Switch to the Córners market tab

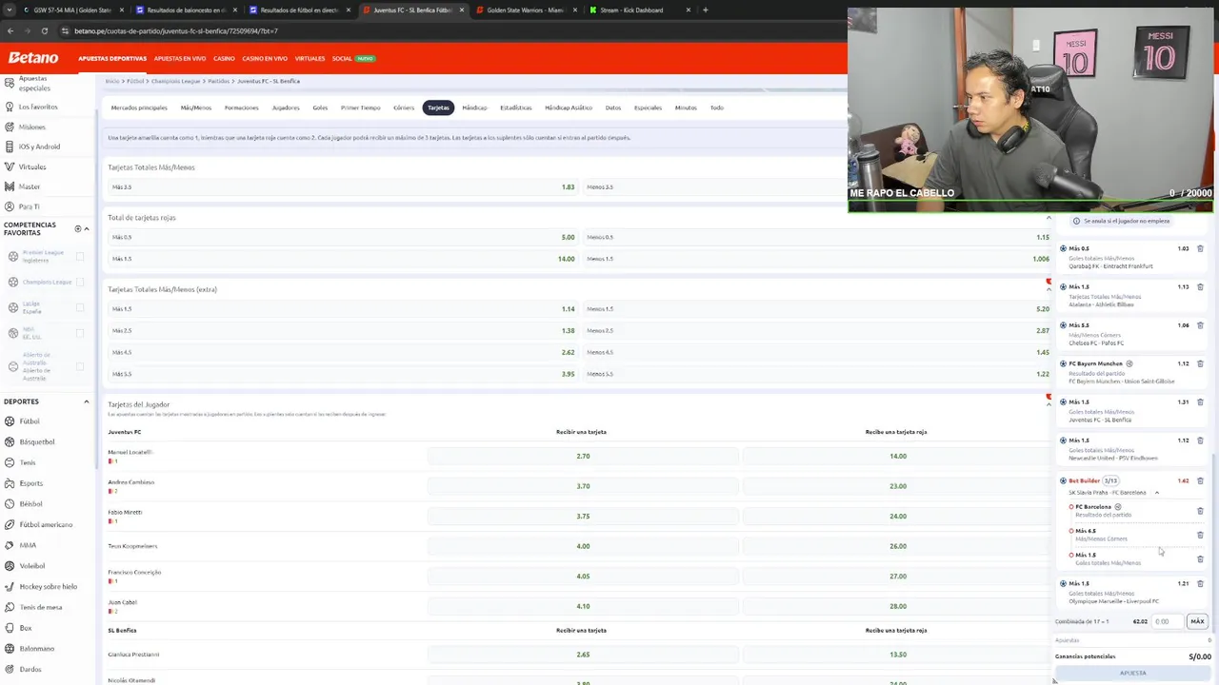(x=404, y=108)
